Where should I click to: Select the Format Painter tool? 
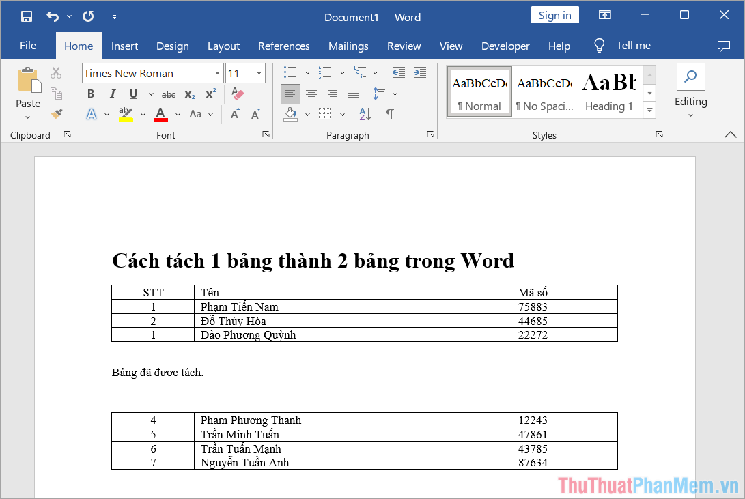[x=57, y=114]
